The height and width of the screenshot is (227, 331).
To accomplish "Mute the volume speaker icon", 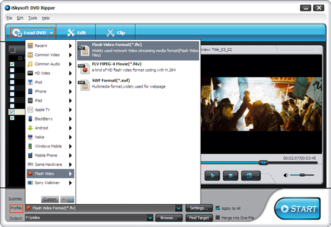I will point(286,175).
